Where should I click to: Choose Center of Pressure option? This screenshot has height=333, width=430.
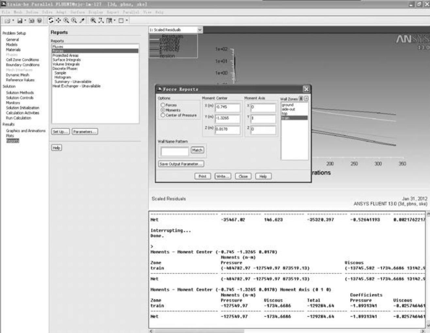coord(163,115)
